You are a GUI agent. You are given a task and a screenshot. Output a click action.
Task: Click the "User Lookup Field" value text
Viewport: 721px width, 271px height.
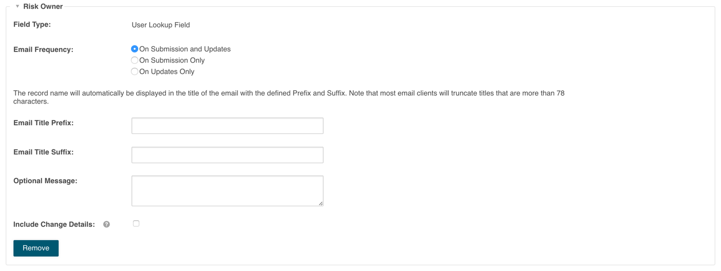click(161, 25)
